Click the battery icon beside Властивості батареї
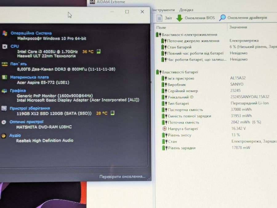The width and height of the screenshot is (277, 208). pos(159,72)
